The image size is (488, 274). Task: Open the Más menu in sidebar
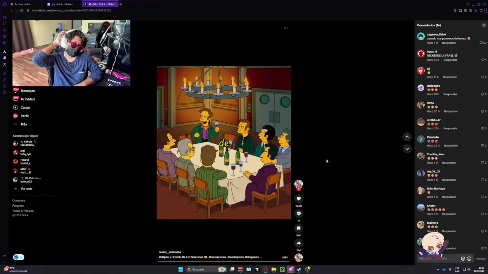(24, 124)
